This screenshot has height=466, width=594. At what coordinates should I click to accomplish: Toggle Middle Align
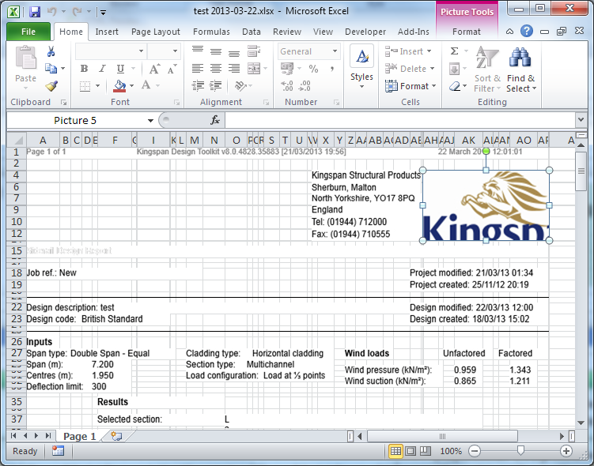[x=216, y=51]
